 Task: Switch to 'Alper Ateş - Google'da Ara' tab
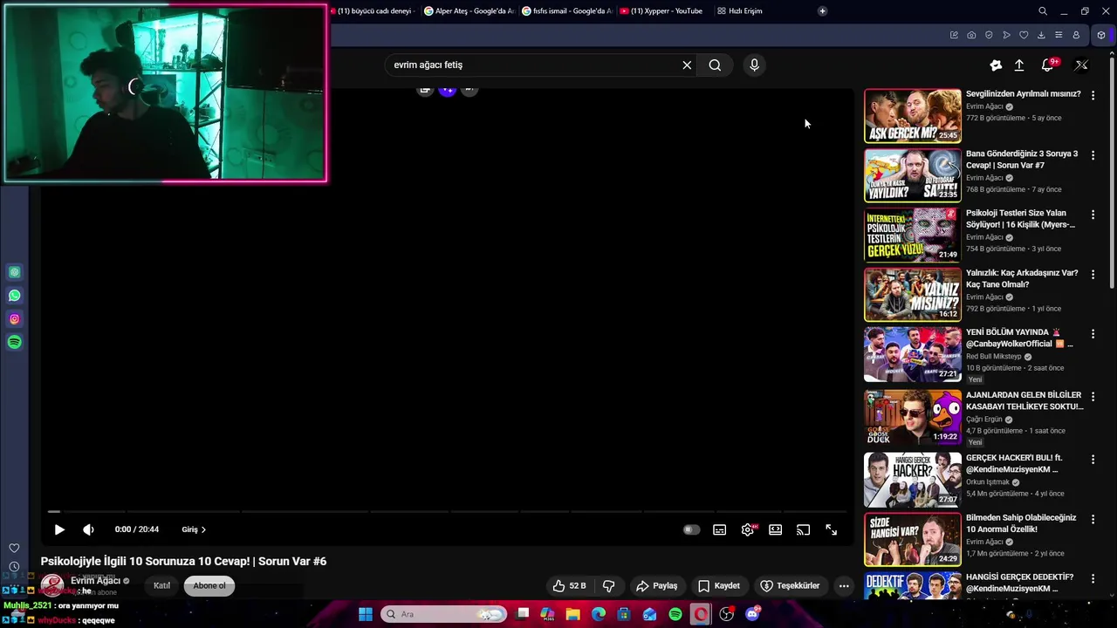point(469,11)
